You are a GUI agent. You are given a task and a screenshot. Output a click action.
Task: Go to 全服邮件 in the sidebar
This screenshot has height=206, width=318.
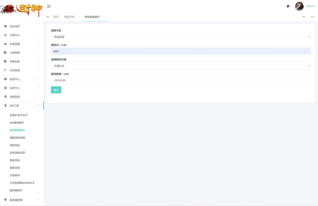tap(15, 175)
